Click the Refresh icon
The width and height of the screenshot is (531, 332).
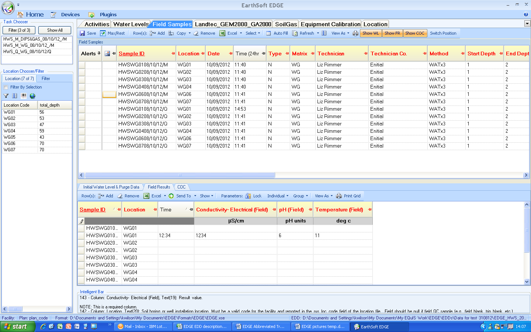click(295, 33)
